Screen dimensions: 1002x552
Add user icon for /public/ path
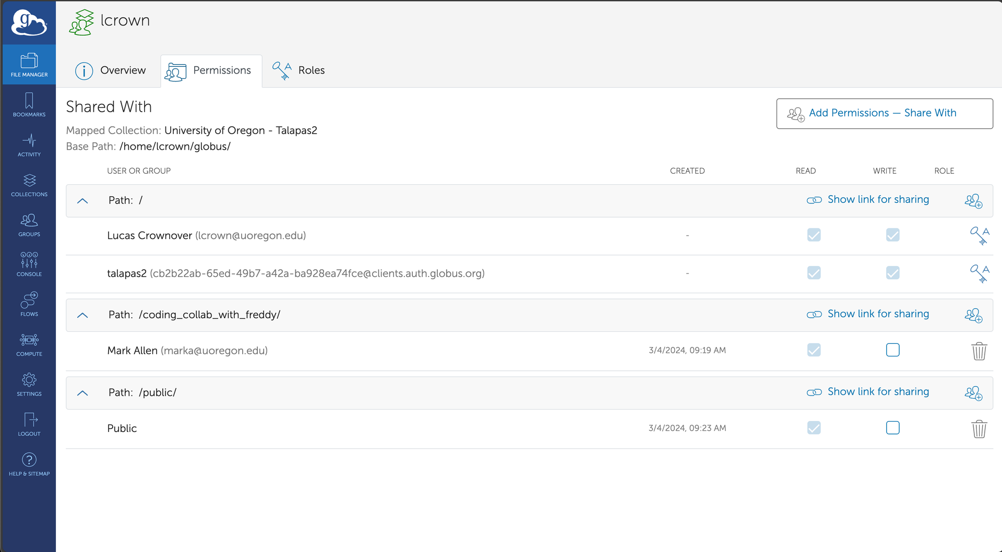pyautogui.click(x=973, y=393)
